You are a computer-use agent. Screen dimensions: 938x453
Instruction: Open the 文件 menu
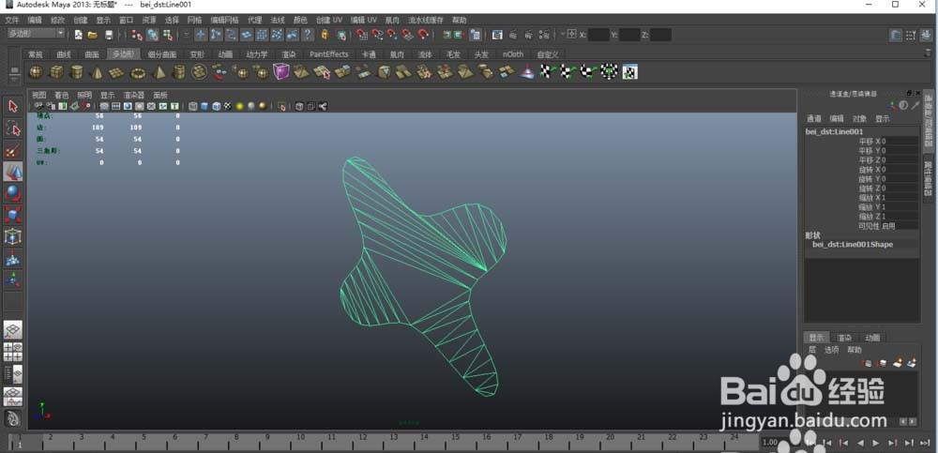[x=12, y=20]
